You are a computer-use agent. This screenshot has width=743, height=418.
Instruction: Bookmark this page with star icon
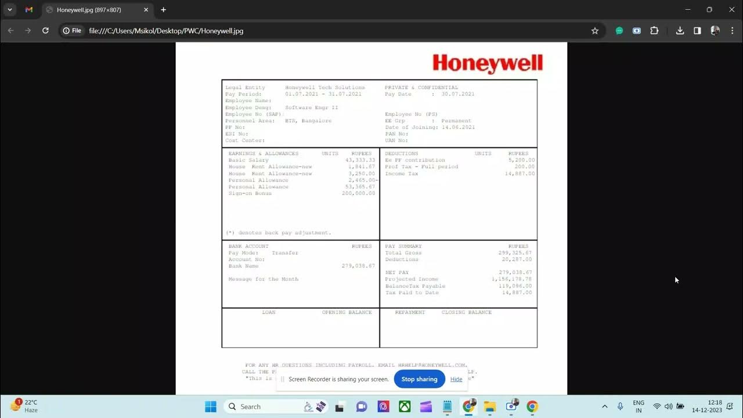595,31
